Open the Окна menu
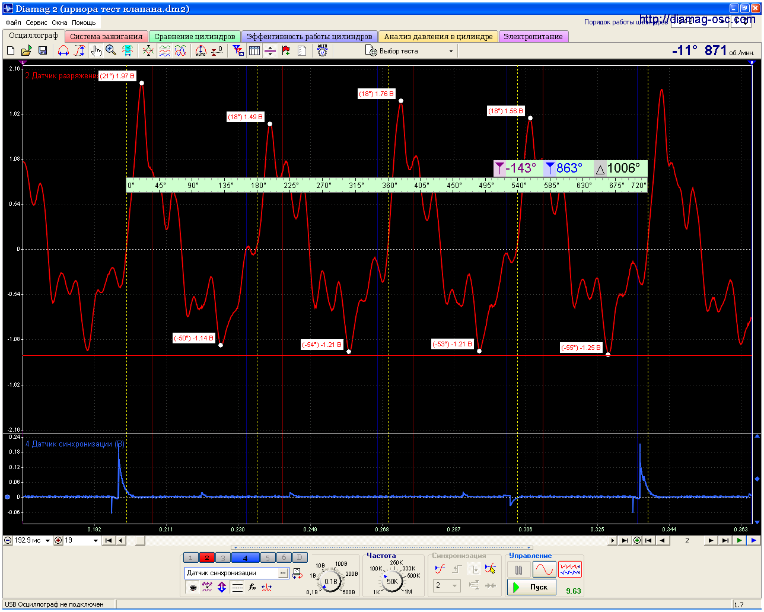The image size is (764, 612). (59, 23)
